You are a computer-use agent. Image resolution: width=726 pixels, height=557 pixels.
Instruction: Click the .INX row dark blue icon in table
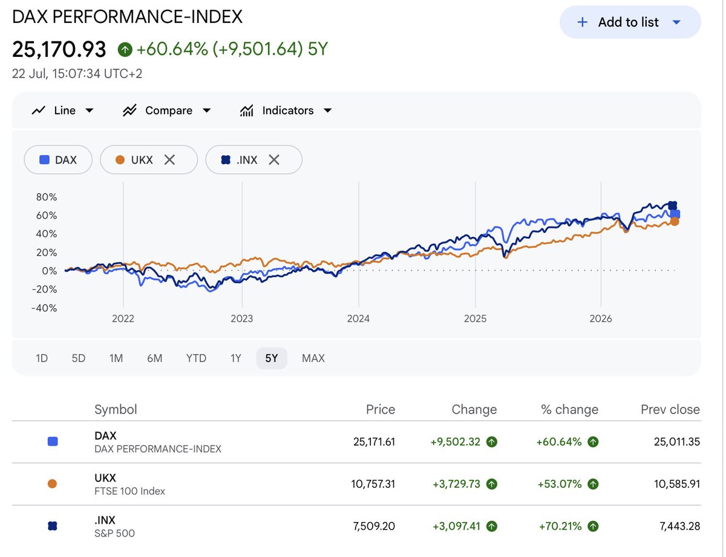(53, 526)
